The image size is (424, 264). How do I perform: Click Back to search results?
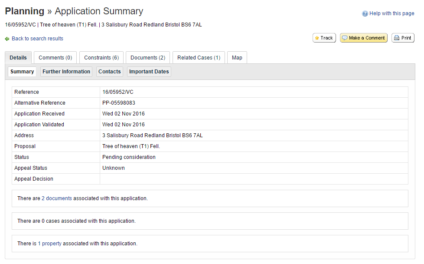point(37,39)
